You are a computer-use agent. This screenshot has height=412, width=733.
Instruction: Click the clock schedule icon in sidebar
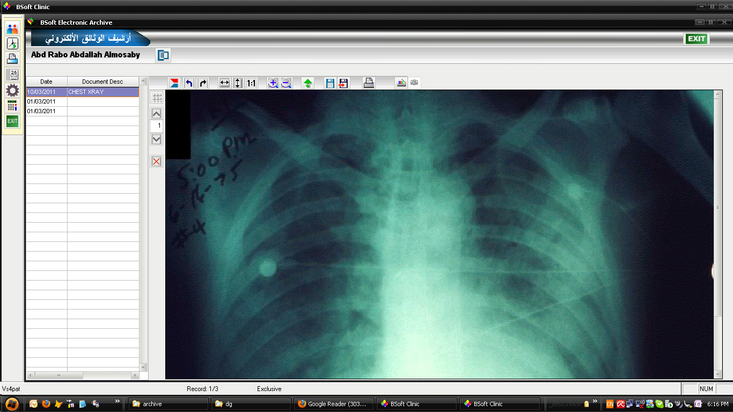pos(12,44)
